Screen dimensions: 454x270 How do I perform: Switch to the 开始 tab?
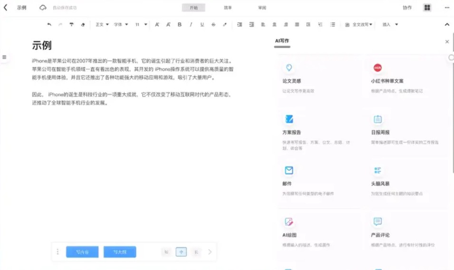[193, 8]
